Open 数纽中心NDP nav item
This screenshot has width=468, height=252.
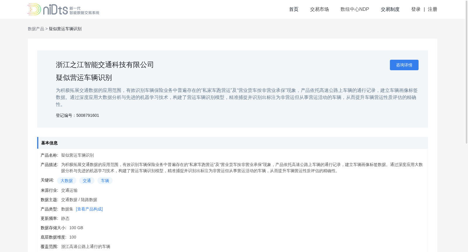click(x=355, y=9)
